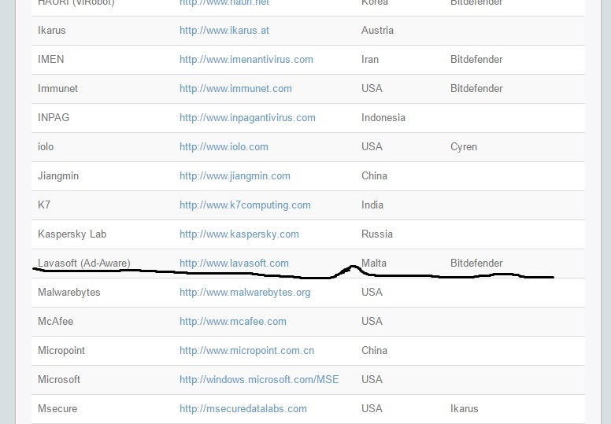
Task: Go to the www.kaspersky.com link
Action: [239, 234]
